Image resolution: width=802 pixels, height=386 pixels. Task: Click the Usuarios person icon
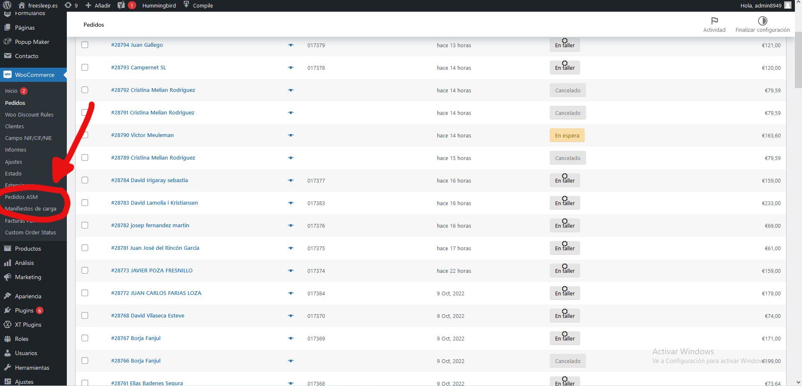tap(7, 353)
